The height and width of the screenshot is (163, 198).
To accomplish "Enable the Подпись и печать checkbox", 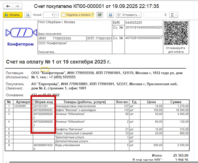I will coord(64,15).
